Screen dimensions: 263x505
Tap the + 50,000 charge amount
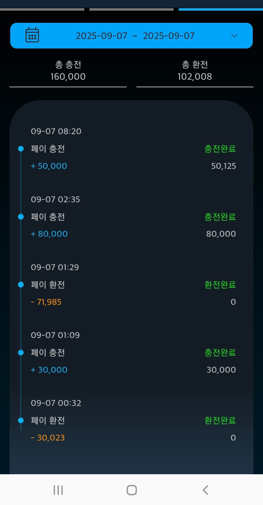49,166
